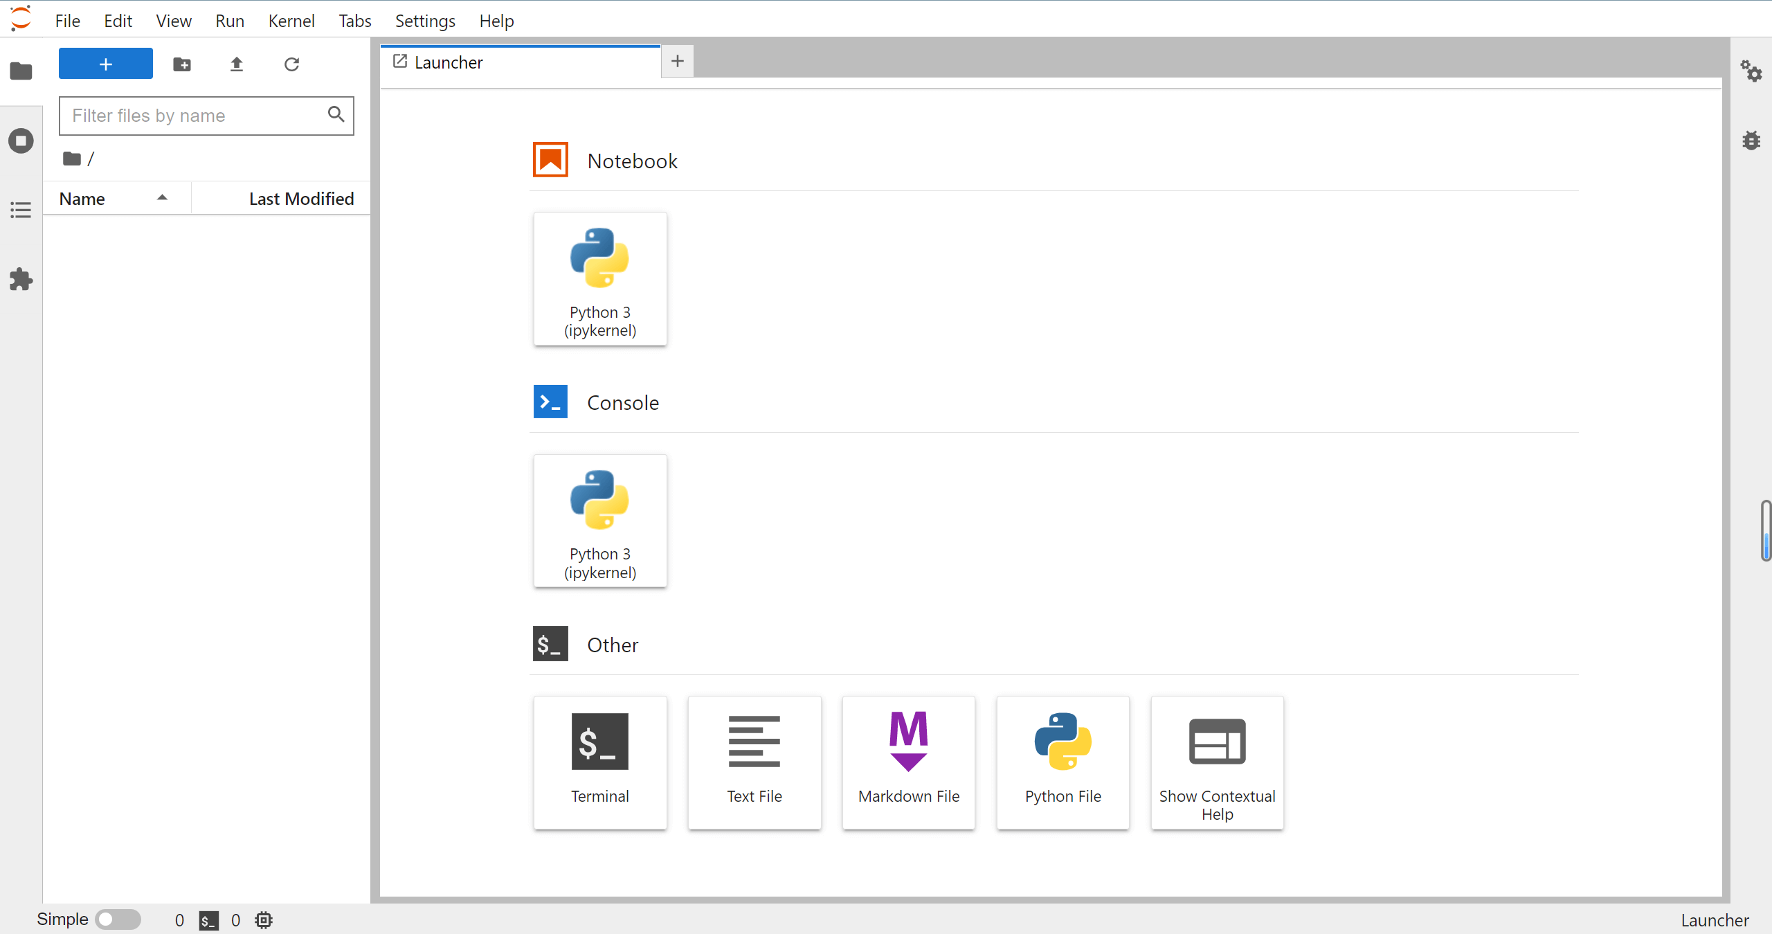The width and height of the screenshot is (1772, 934).
Task: Open the Table of Contents sidebar panel
Action: pos(21,210)
